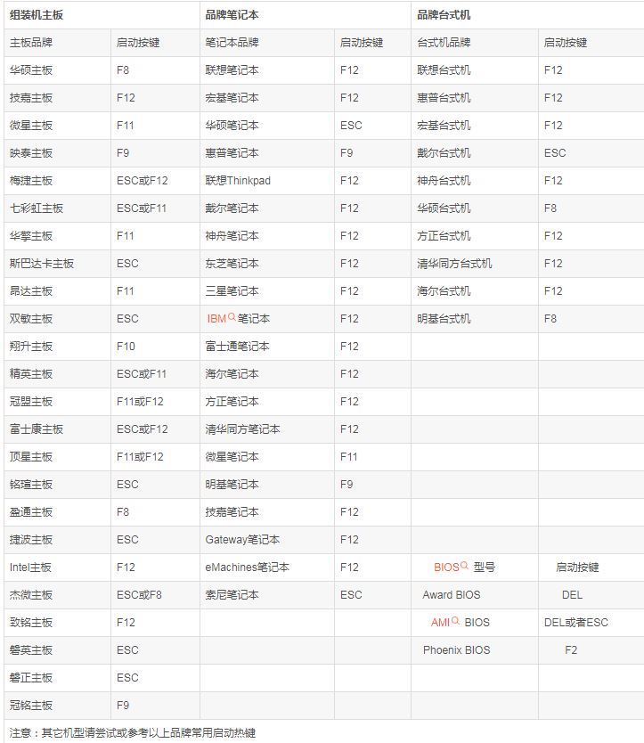Viewport: 644px width, 743px height.
Task: Click the DEL或者ESC hotkey cell
Action: pyautogui.click(x=575, y=623)
